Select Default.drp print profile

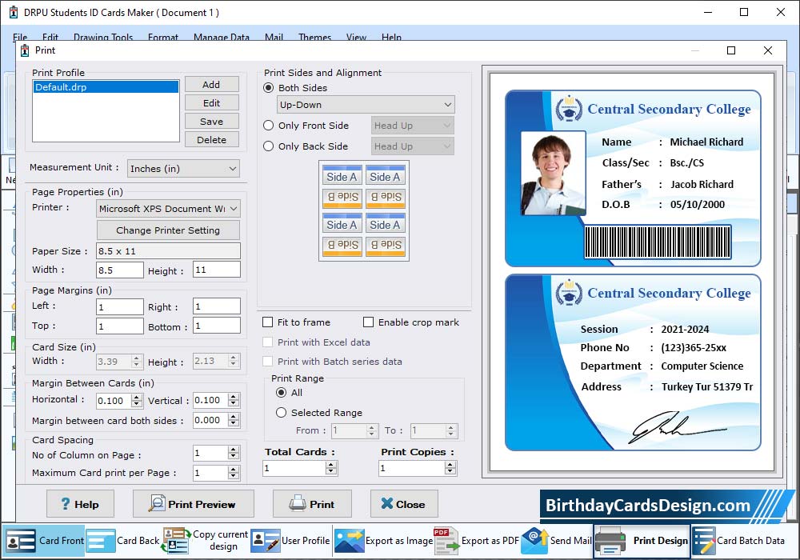(106, 87)
